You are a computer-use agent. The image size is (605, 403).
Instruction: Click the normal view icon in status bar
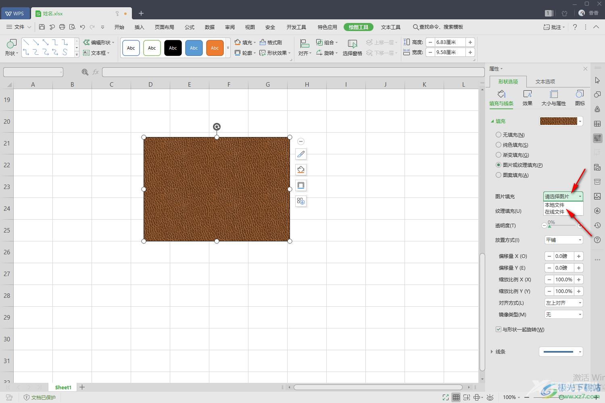[456, 397]
